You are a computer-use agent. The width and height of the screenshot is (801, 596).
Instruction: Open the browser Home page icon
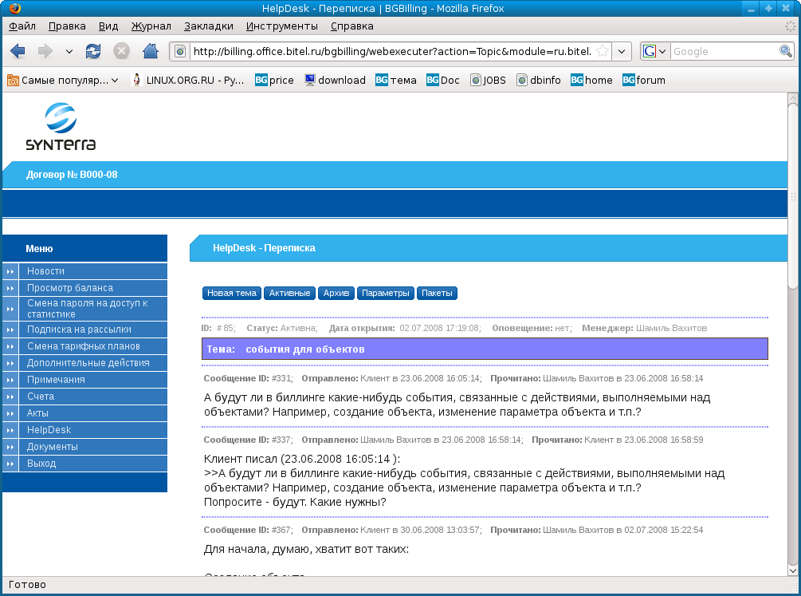pos(150,51)
